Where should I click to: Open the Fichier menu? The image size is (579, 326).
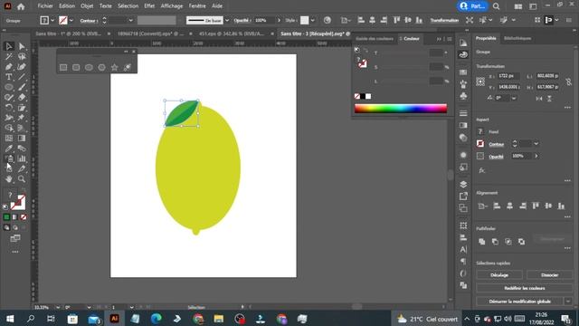click(x=45, y=6)
